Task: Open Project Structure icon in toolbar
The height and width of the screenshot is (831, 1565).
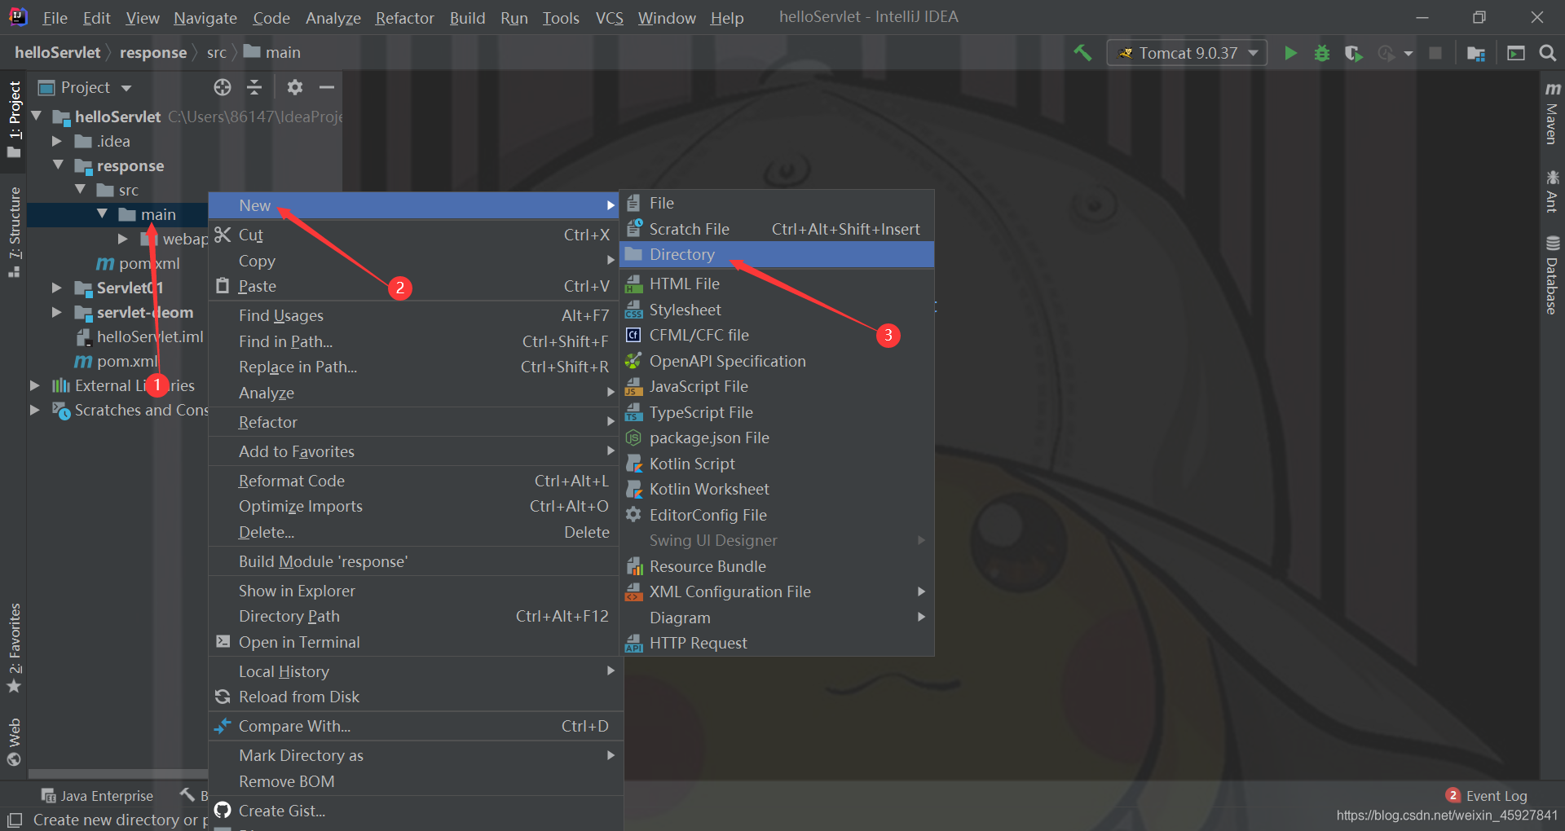Action: pos(1476,53)
